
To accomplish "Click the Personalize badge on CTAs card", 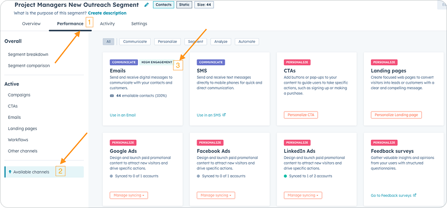I will (x=297, y=62).
